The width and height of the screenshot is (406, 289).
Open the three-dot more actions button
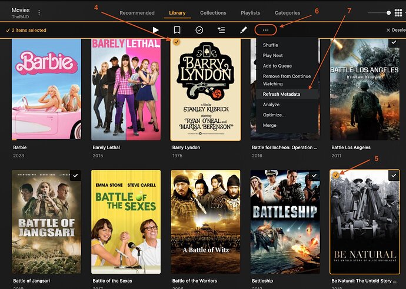click(x=265, y=30)
